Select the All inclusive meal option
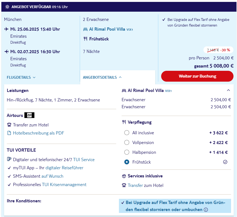237x217 pixels. [127, 133]
